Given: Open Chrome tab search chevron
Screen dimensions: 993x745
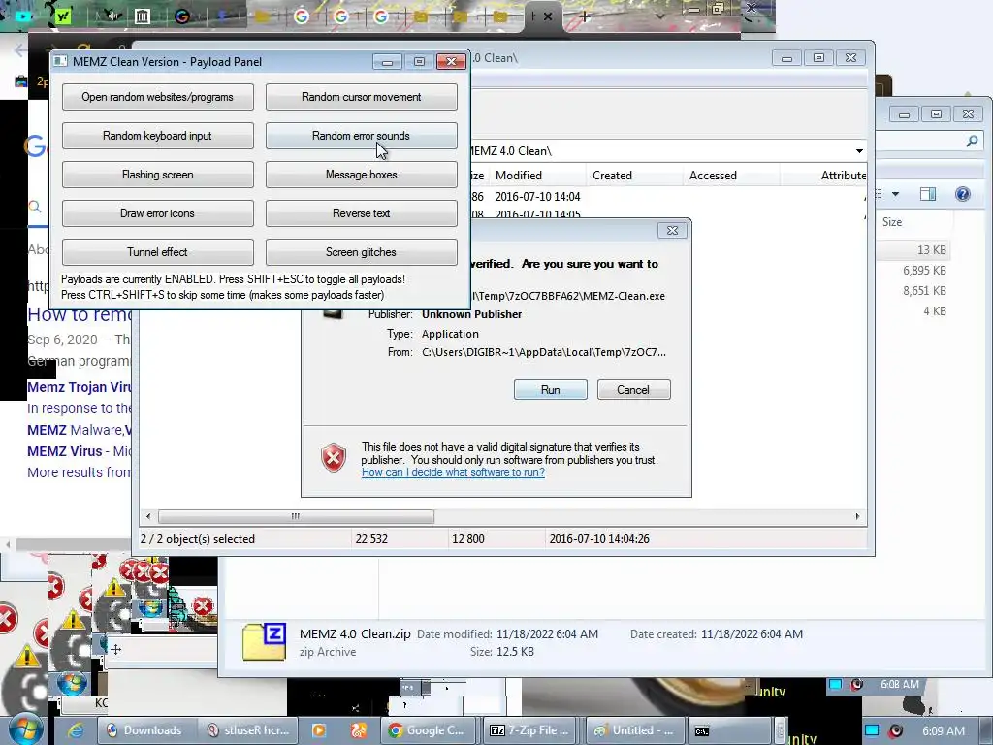Looking at the screenshot, I should [659, 17].
